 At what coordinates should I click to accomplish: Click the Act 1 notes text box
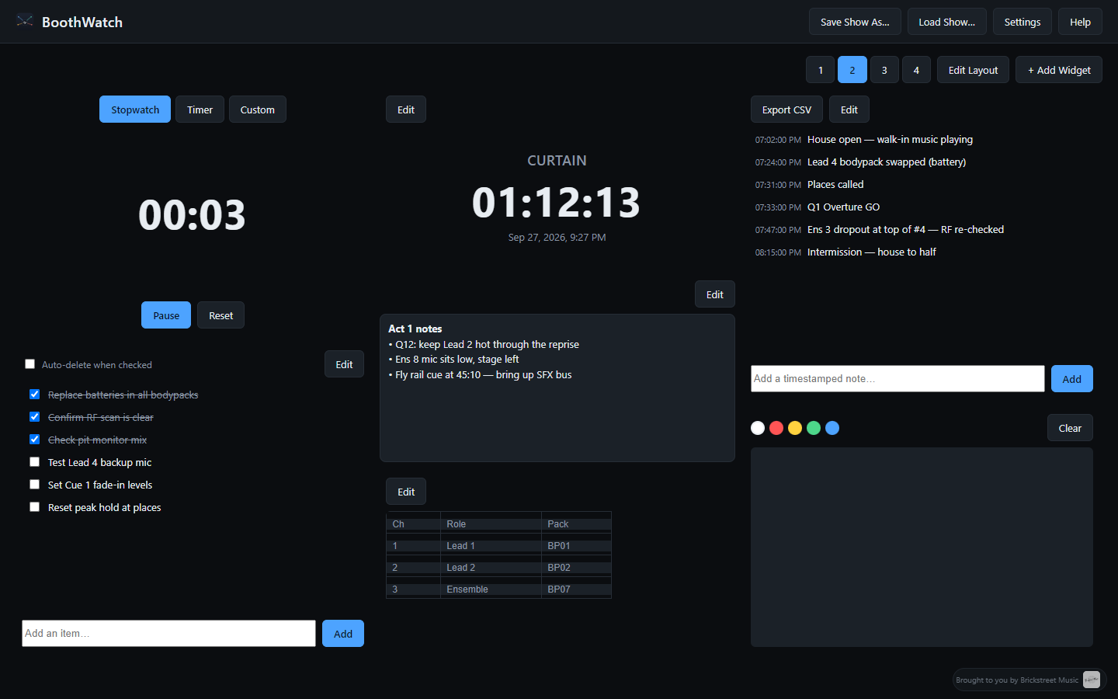[x=557, y=388]
